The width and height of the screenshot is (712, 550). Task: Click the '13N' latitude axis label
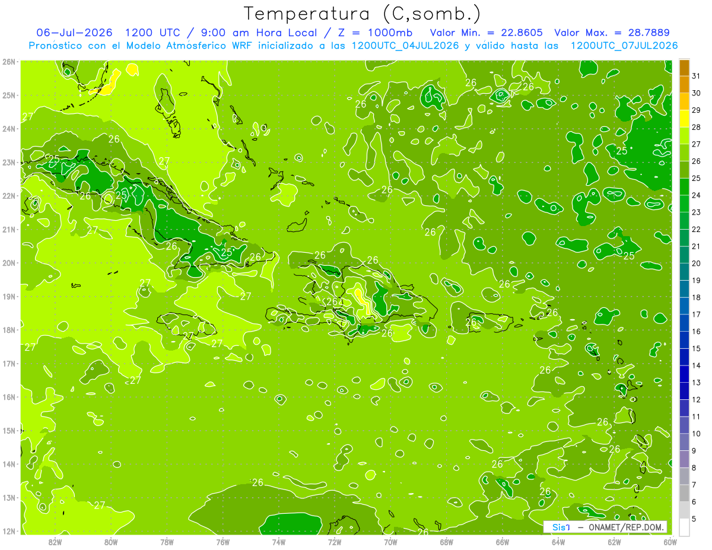(8, 497)
